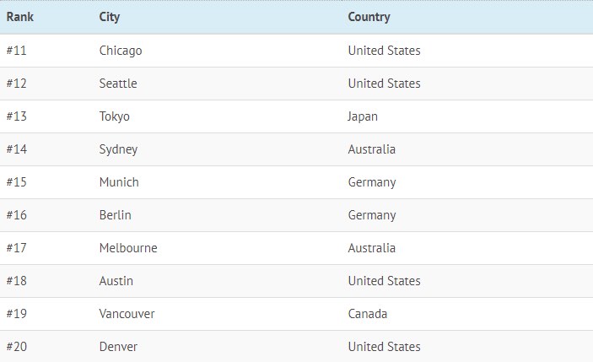Viewport: 593px width, 362px height.
Task: Select the Chicago city cell
Action: 121,51
